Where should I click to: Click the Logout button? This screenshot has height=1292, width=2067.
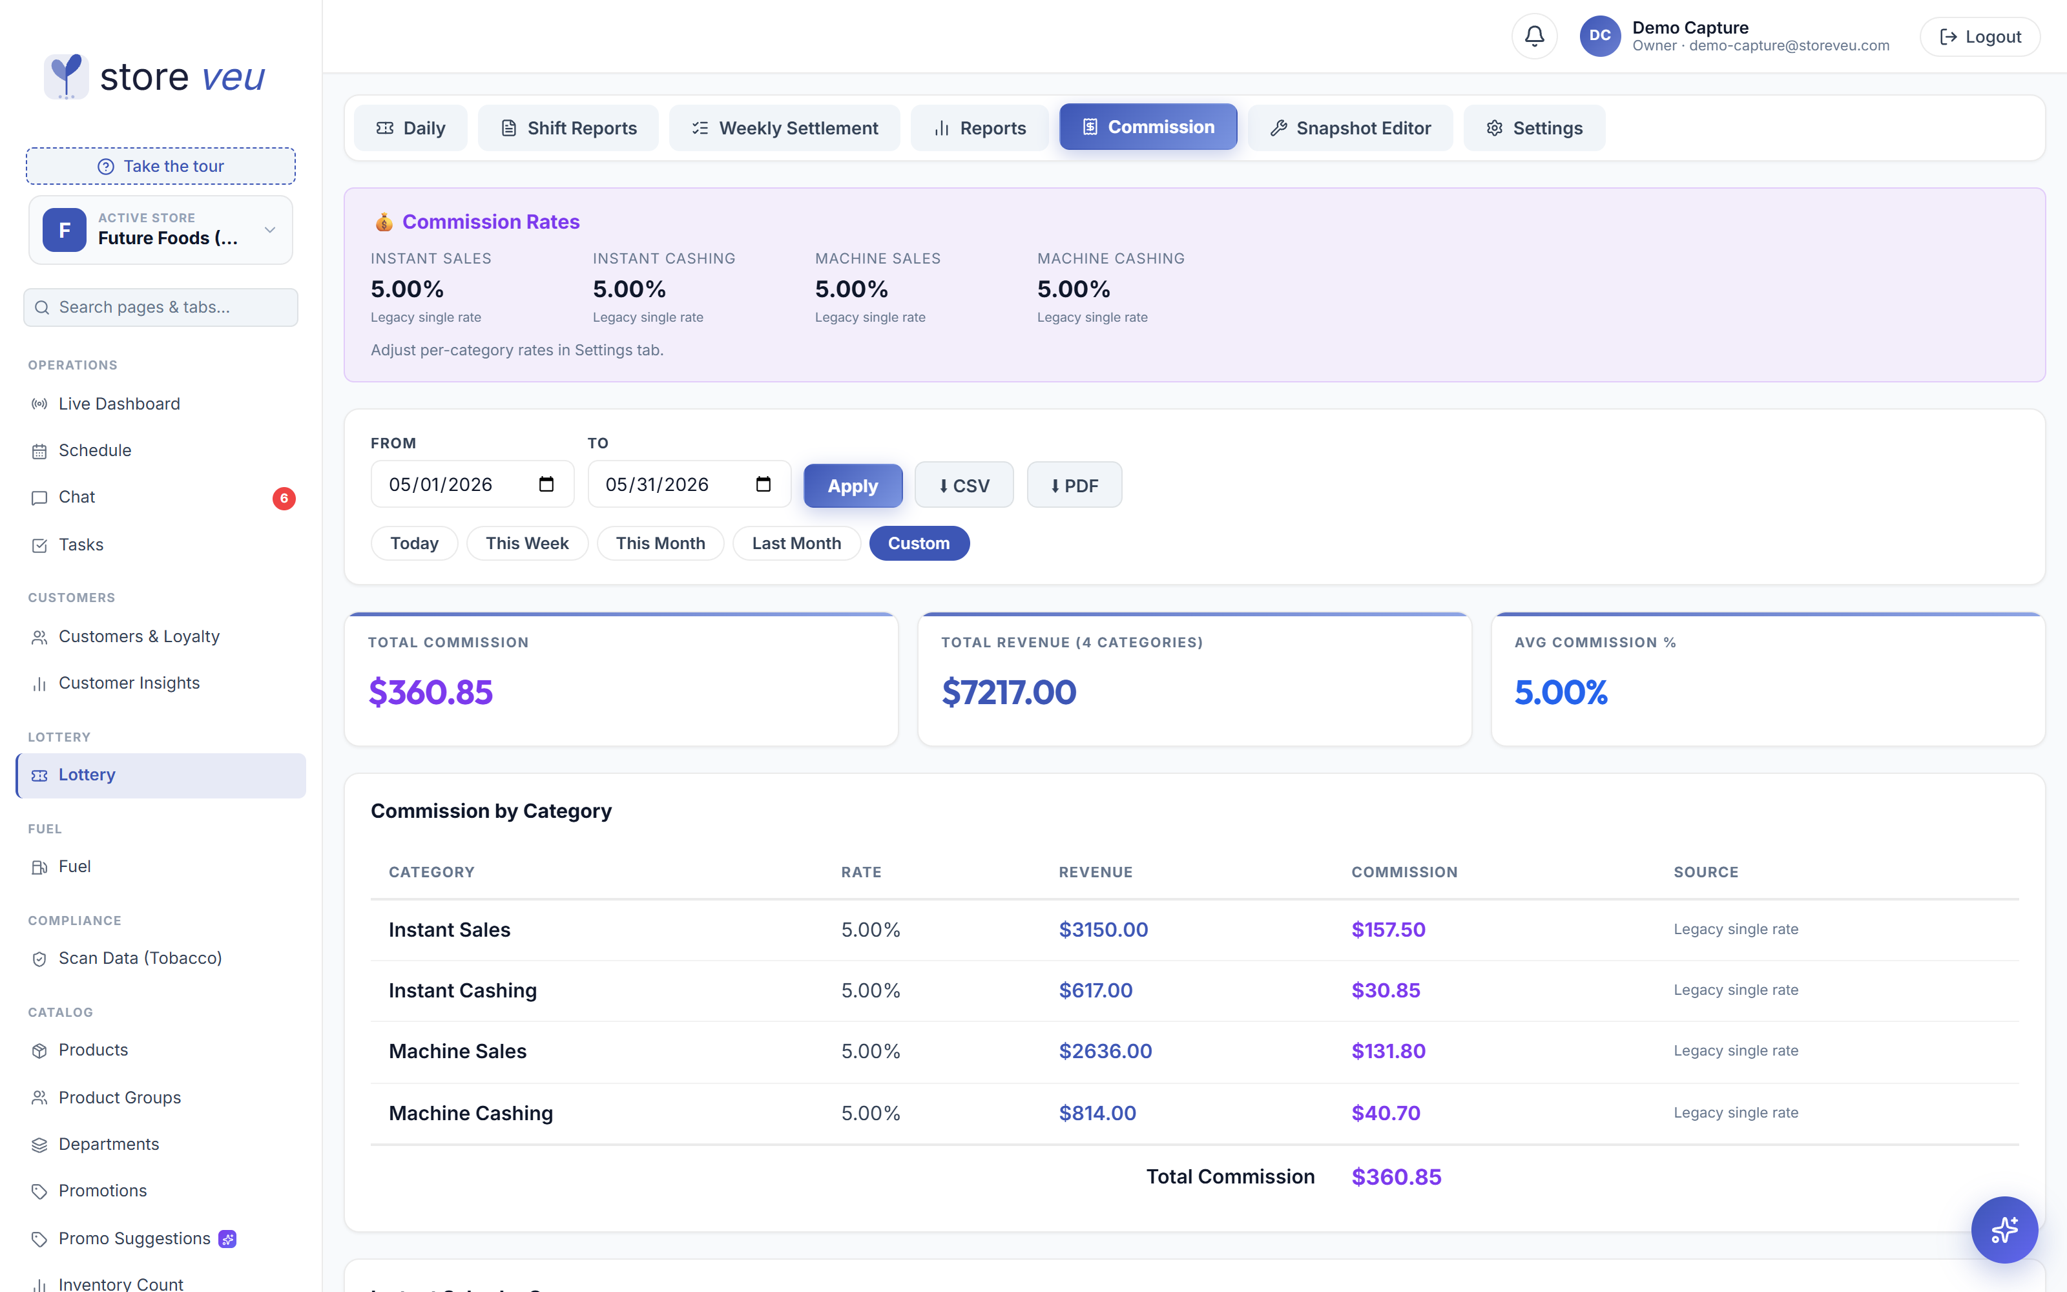(x=1980, y=37)
